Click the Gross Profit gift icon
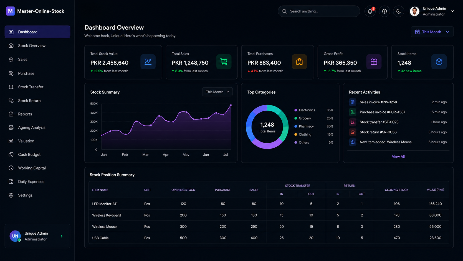This screenshot has width=463, height=261. point(374,62)
